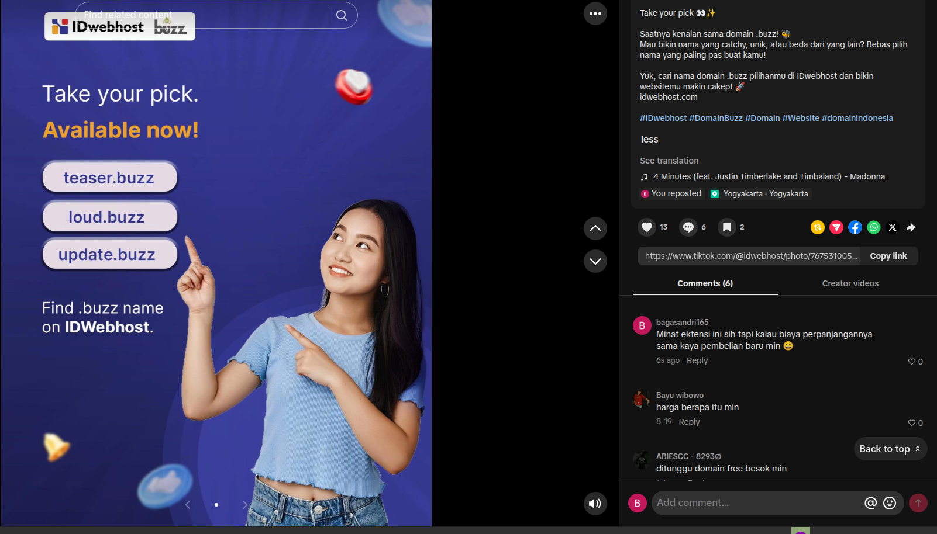Focus the Add comment input field
Viewport: 937px width, 534px height.
click(757, 503)
